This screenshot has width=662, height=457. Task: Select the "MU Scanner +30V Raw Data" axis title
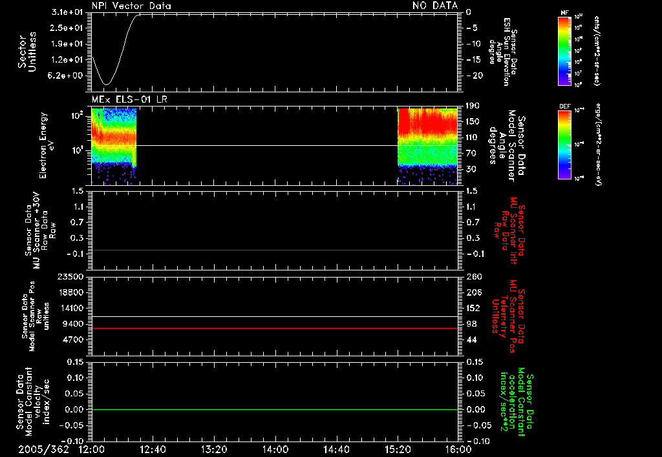[x=41, y=230]
